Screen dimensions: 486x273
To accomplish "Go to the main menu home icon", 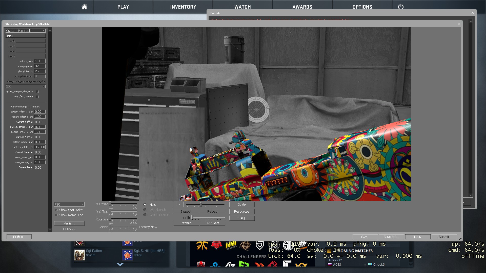I will (x=84, y=7).
